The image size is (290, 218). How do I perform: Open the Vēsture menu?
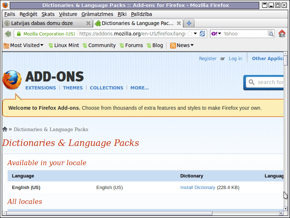tap(68, 14)
